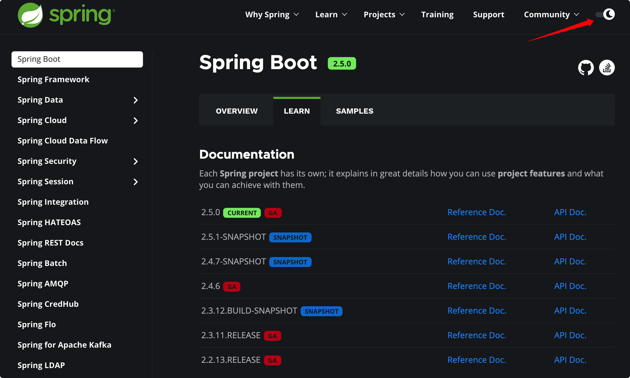
Task: Click the Spring Boot page title
Action: (258, 63)
